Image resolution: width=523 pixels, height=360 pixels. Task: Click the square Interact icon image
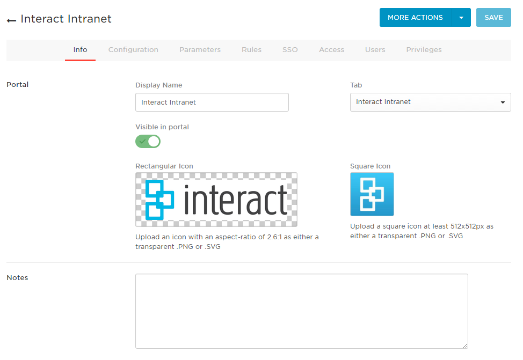tap(372, 194)
